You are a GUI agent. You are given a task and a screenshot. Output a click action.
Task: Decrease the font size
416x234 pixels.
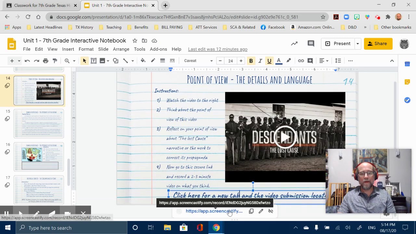point(220,61)
